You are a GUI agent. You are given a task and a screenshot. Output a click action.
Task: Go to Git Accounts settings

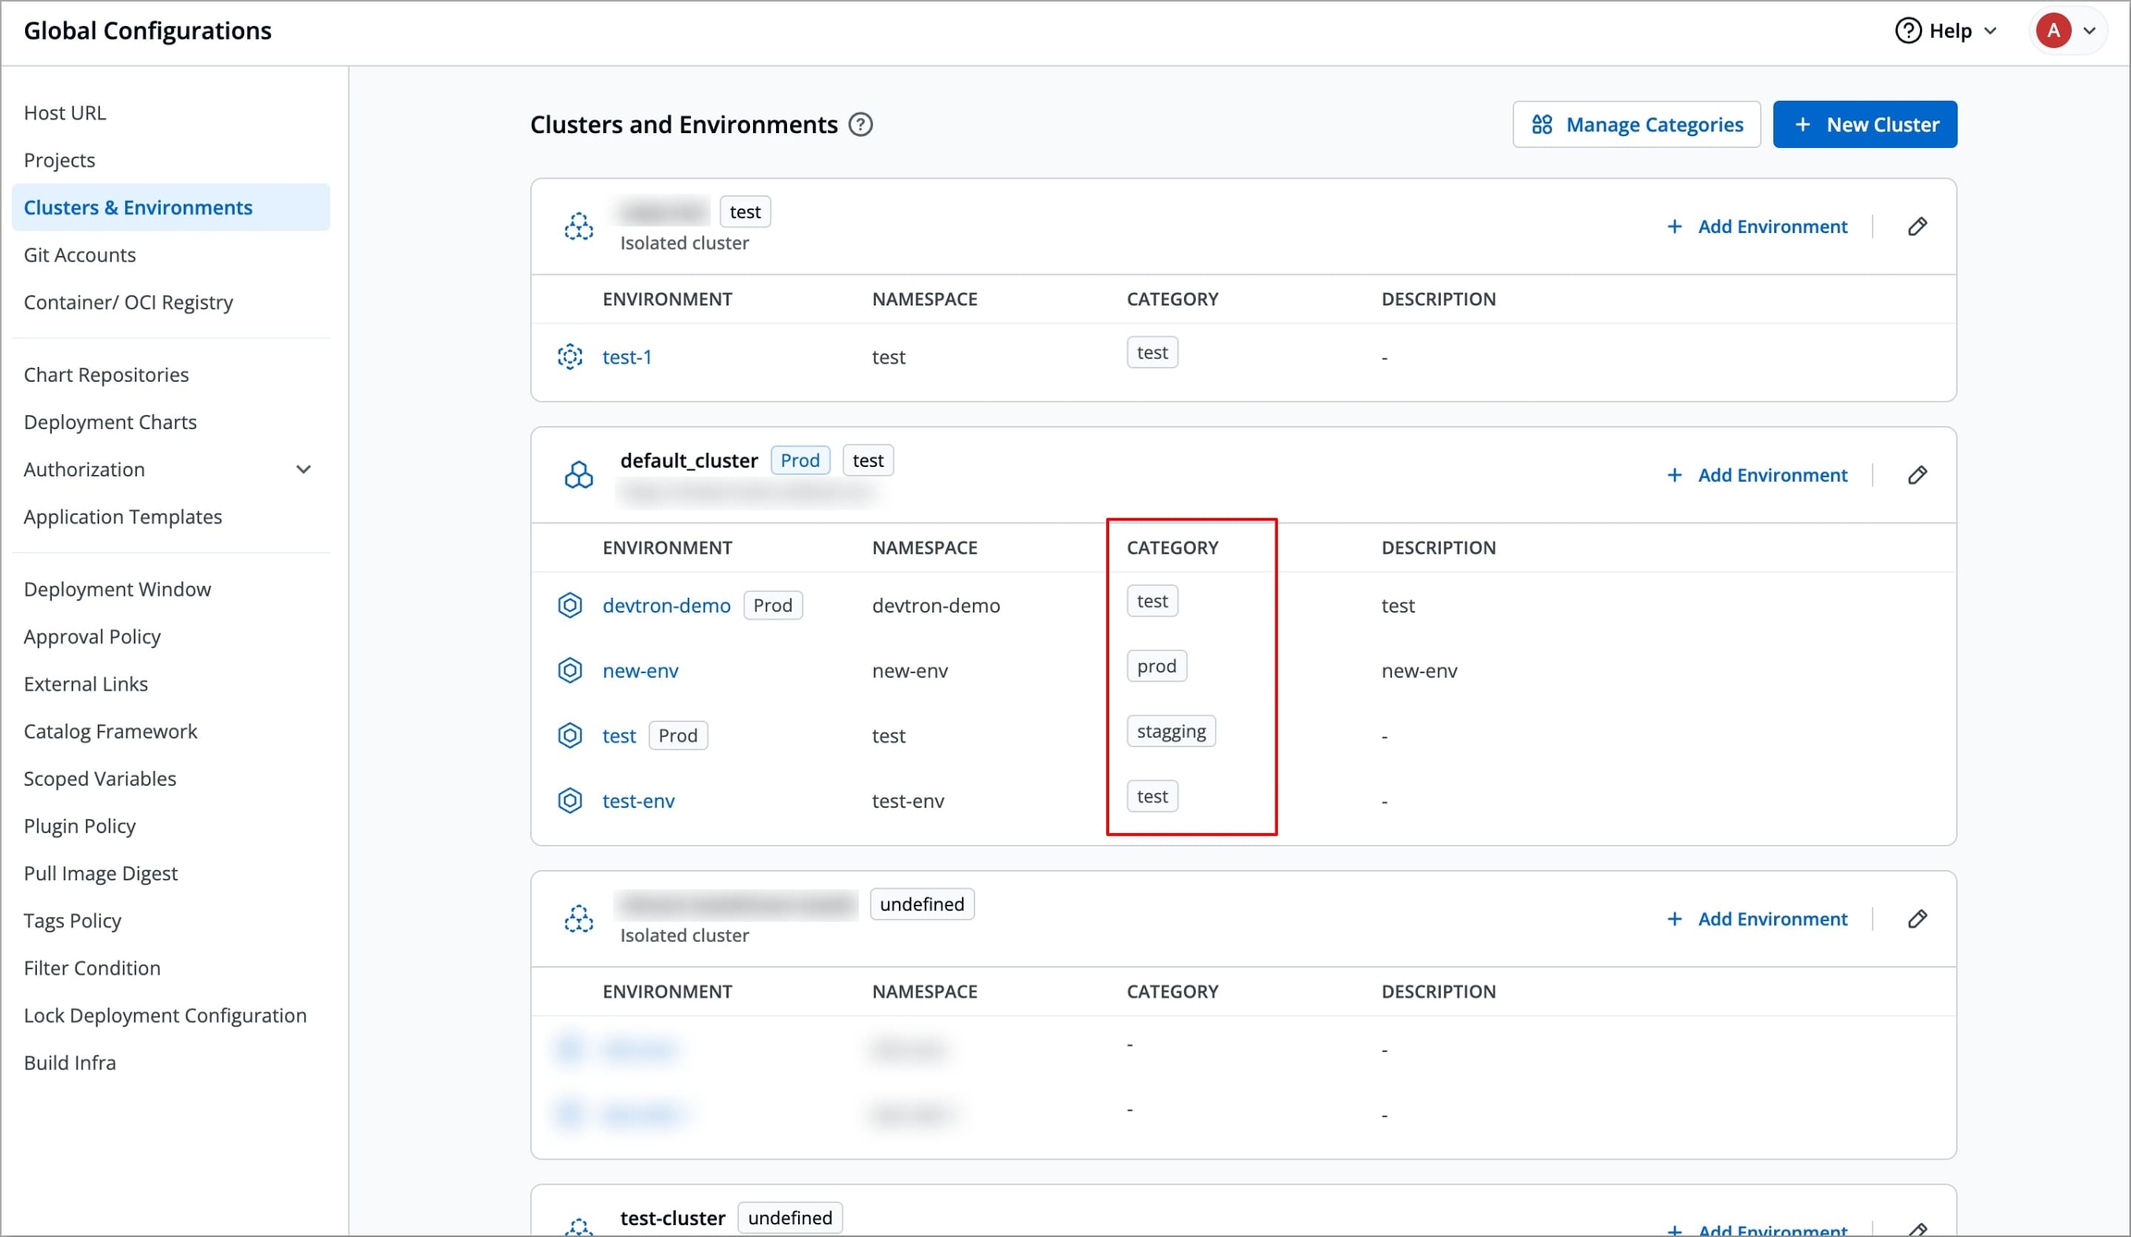(x=80, y=254)
